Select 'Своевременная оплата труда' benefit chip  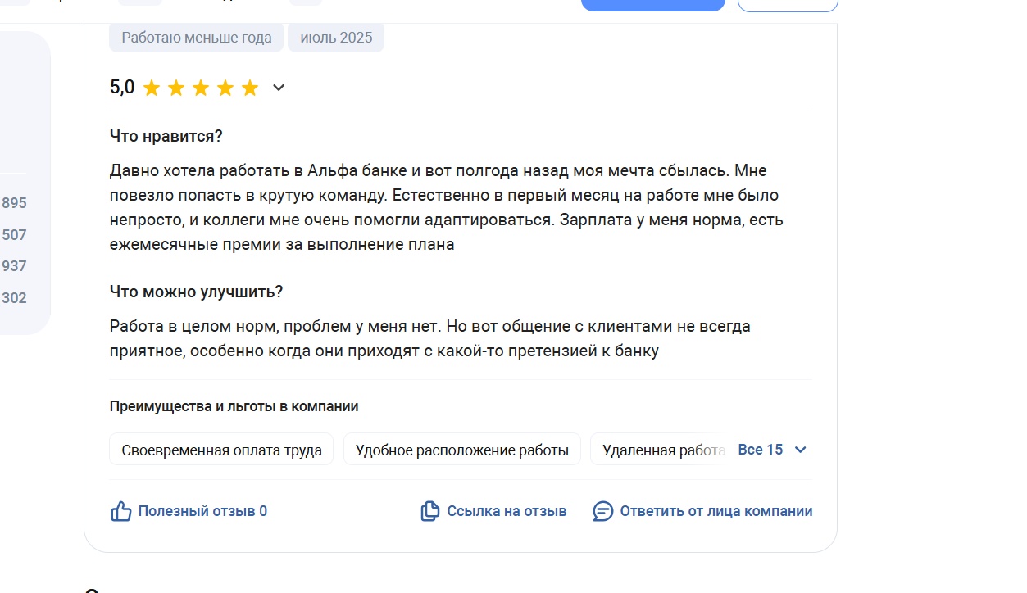pyautogui.click(x=221, y=450)
